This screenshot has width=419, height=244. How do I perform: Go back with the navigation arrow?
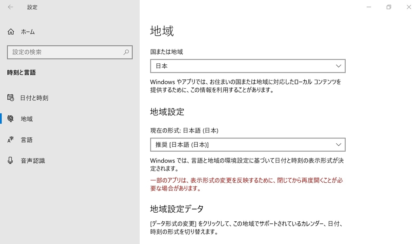10,7
